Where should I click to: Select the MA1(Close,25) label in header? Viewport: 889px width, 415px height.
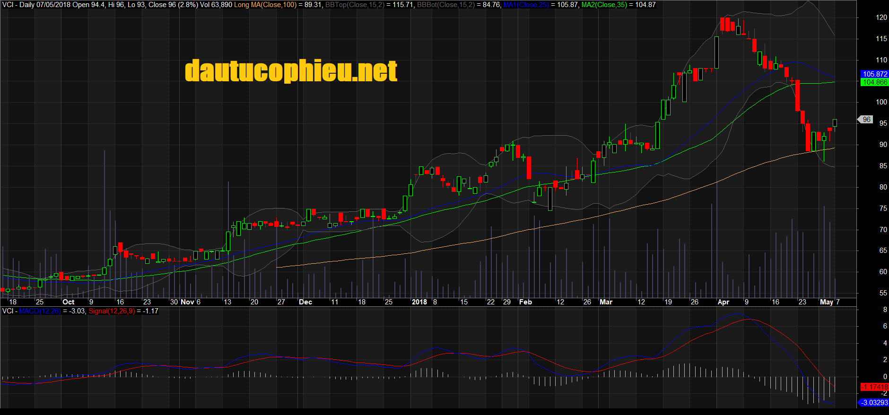click(x=526, y=5)
